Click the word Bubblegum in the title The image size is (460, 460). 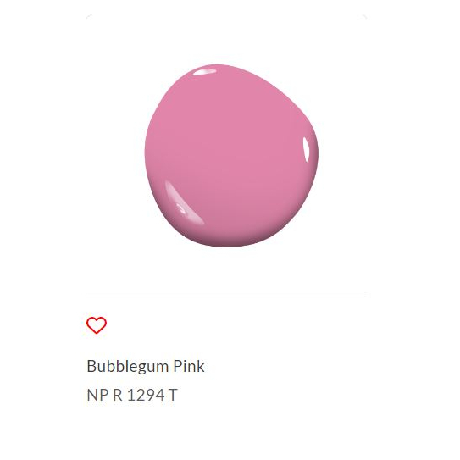coord(127,366)
